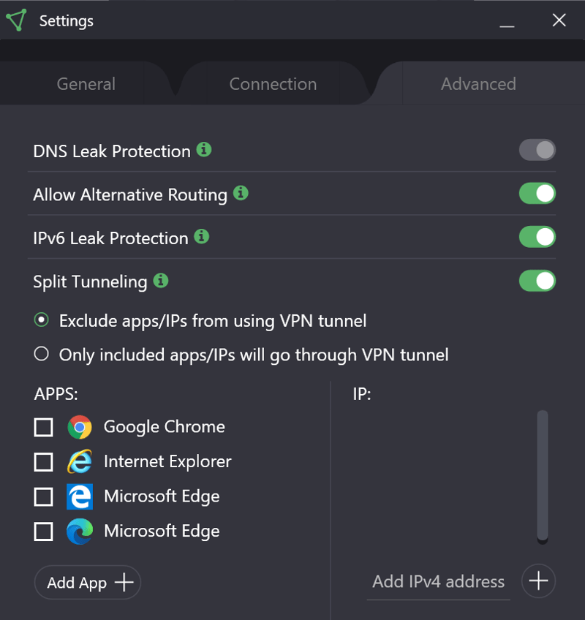
Task: Click the IP list scrollbar
Action: click(543, 475)
